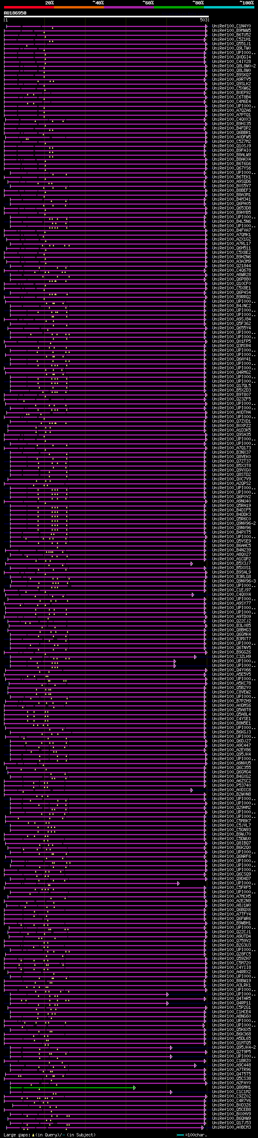This screenshot has height=1138, width=258.
Task: Click the UniRef100_Q95JK4-2 label
Action: [234, 1048]
